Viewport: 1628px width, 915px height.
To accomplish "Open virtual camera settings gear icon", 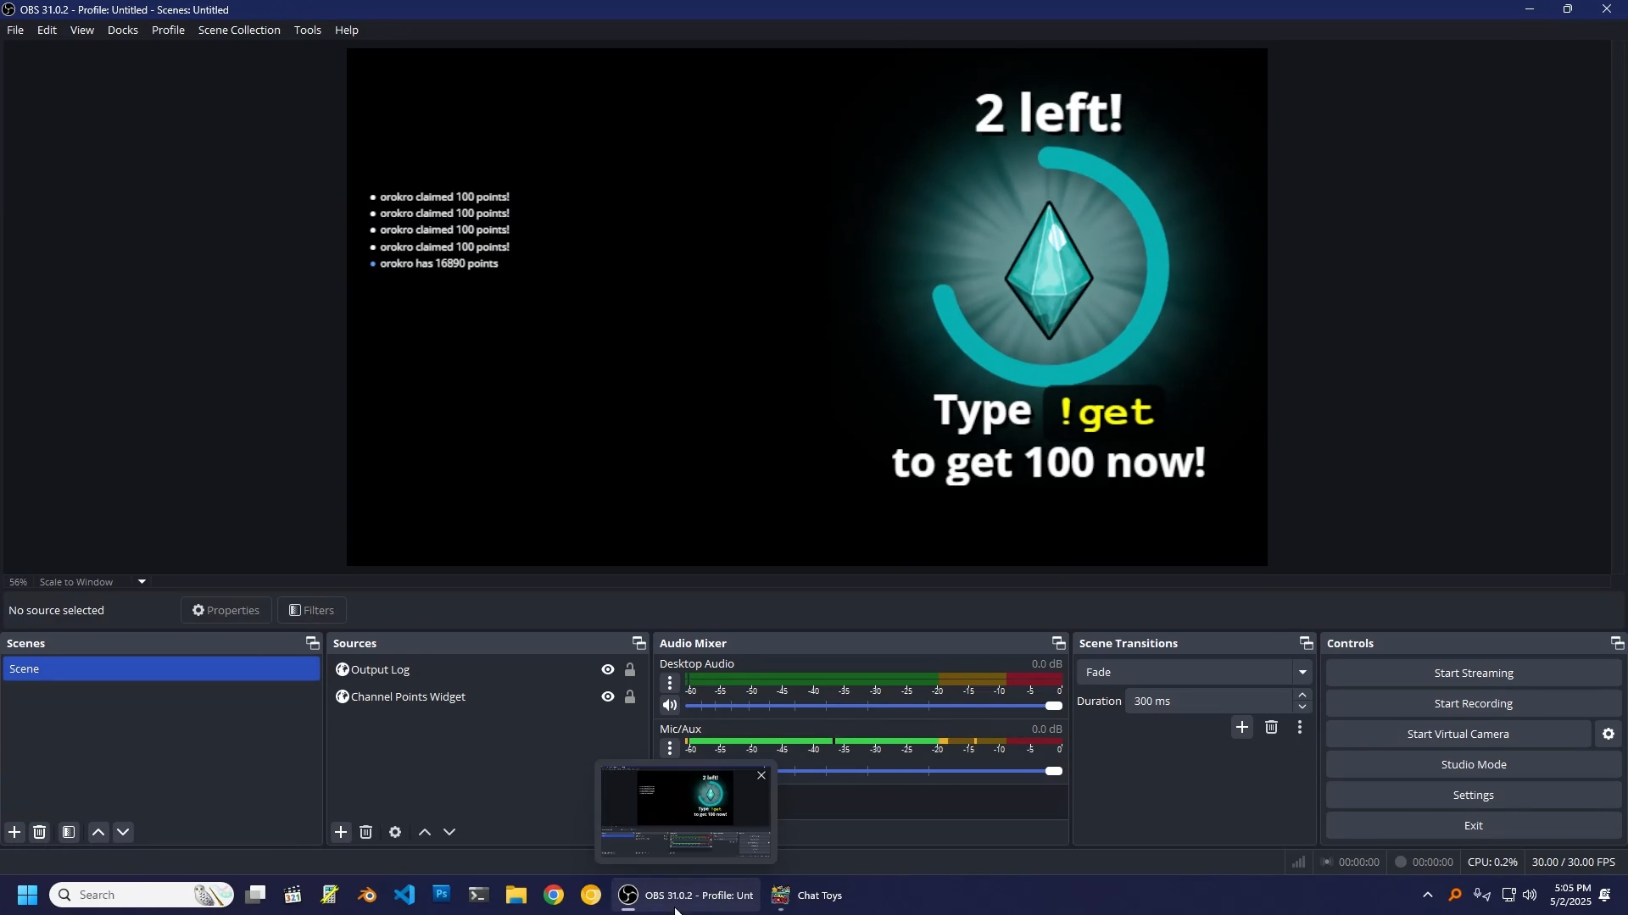I will [1608, 735].
